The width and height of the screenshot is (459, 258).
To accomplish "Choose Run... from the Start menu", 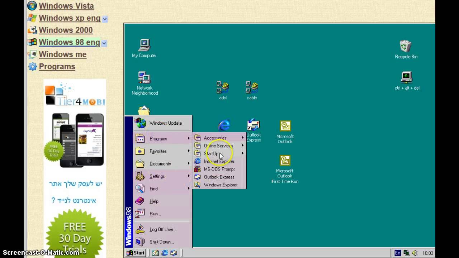I will click(162, 214).
